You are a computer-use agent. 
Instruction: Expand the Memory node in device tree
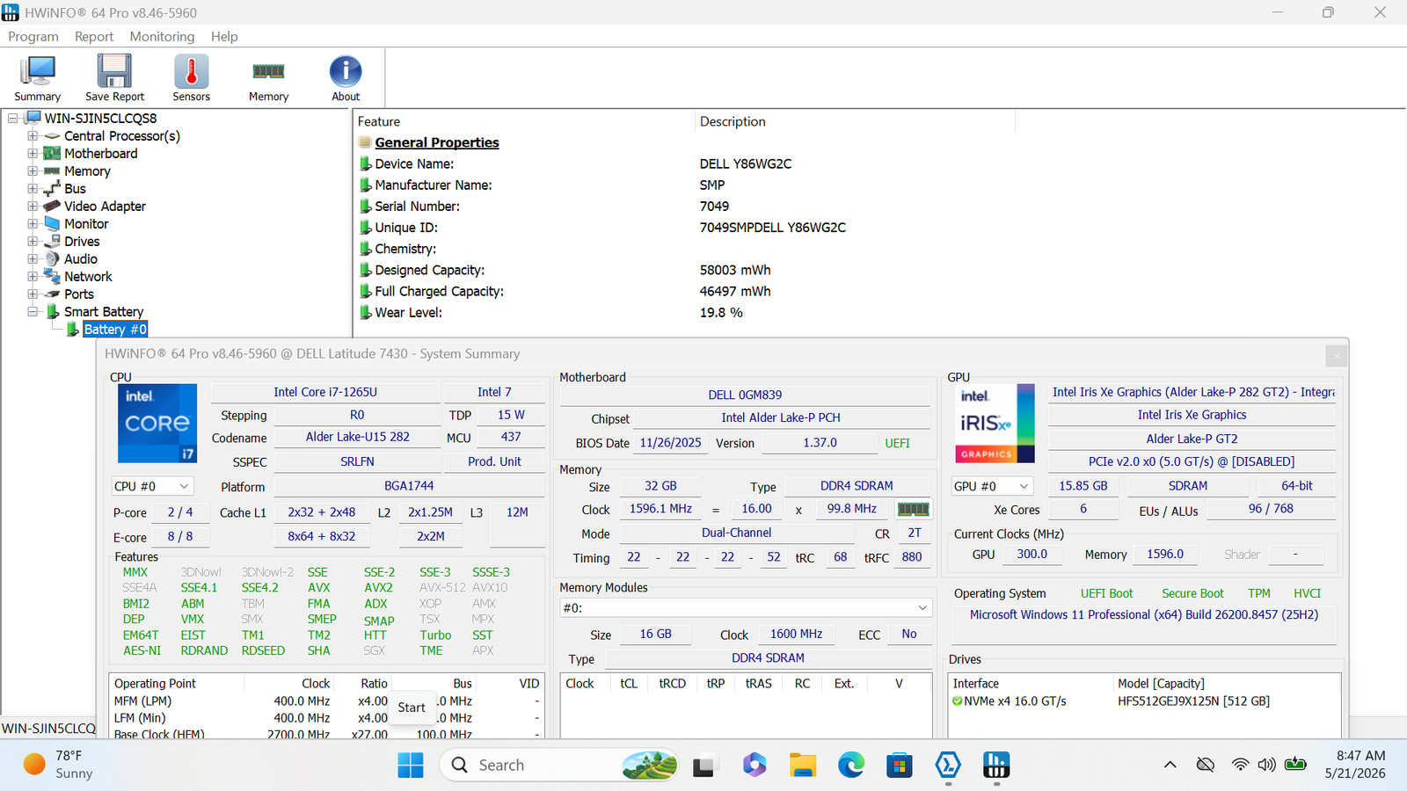33,171
